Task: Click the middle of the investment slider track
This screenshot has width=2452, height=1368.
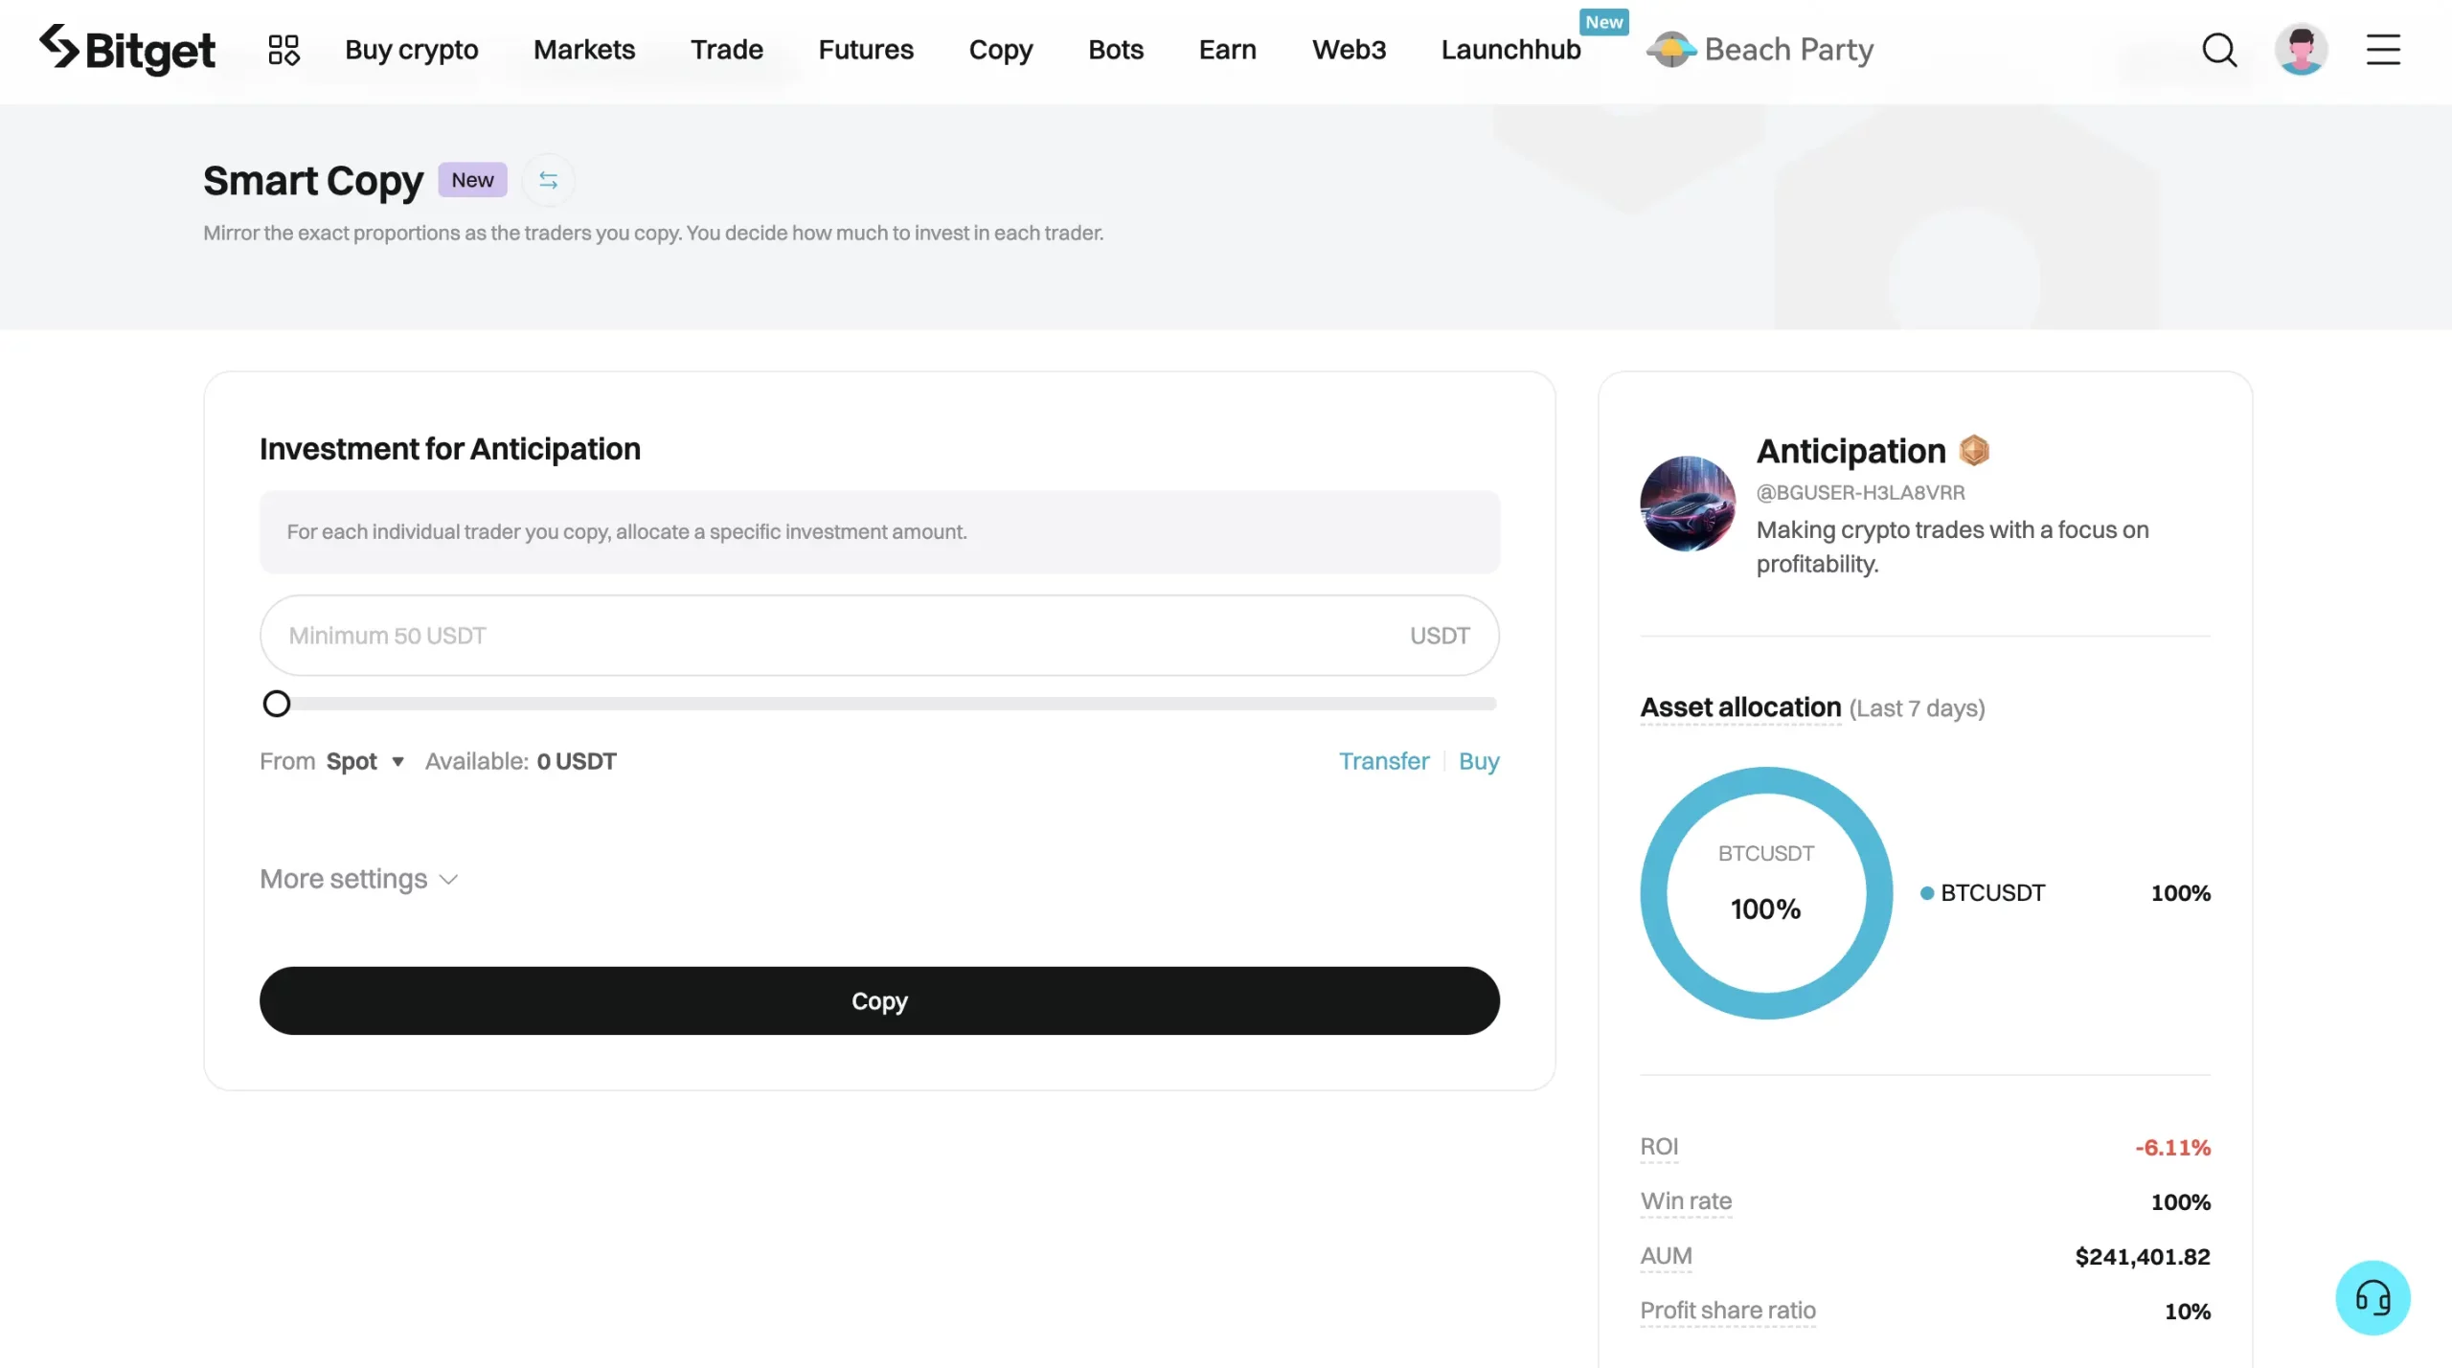Action: pos(879,704)
